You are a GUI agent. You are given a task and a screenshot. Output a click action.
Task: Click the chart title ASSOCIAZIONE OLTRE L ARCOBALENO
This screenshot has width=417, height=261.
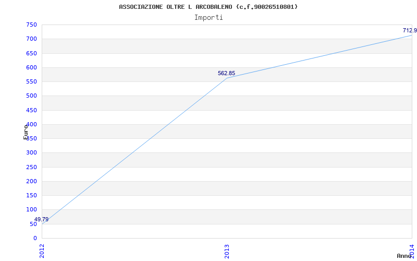pyautogui.click(x=208, y=7)
